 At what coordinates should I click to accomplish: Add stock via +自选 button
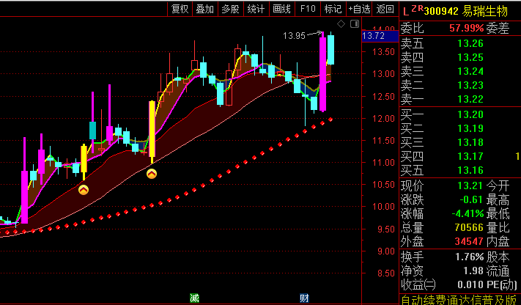[359, 9]
